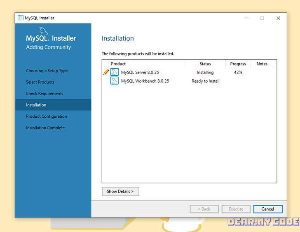The width and height of the screenshot is (300, 232).
Task: Click the Ready to Install status
Action: pyautogui.click(x=206, y=81)
